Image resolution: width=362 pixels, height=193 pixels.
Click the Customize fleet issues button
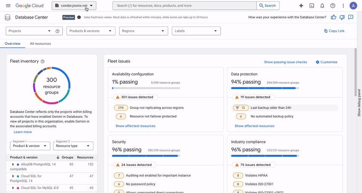(x=327, y=62)
